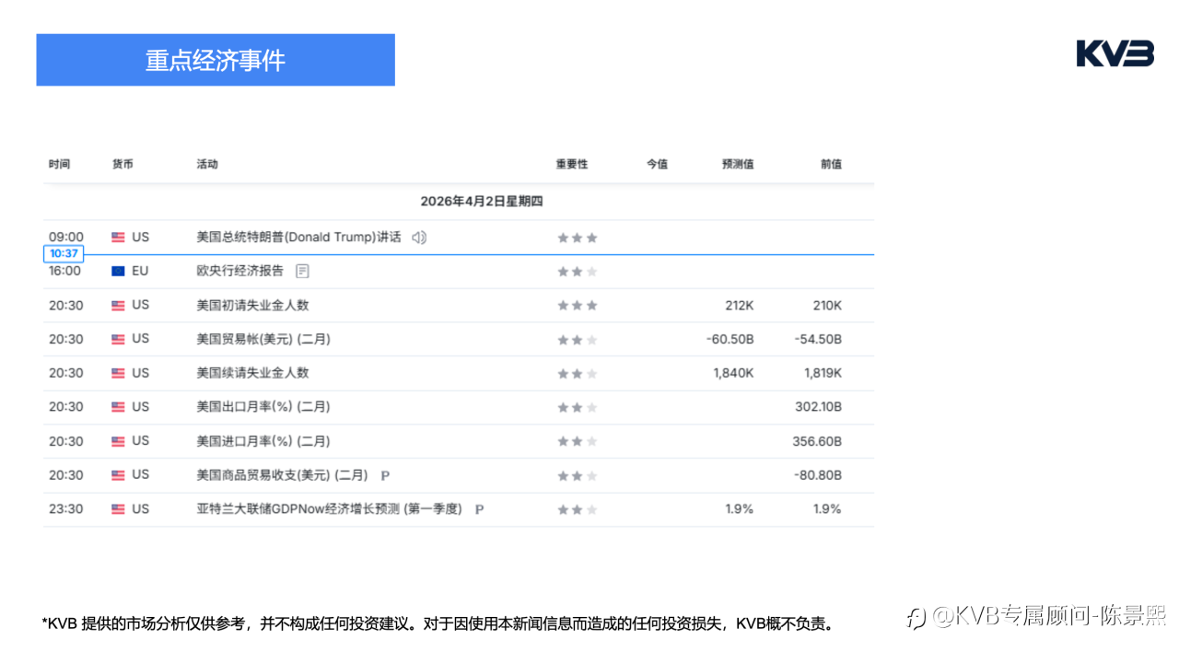This screenshot has height=652, width=1179.
Task: Open the 美国总统特朗普(Donald Trump)讲话 event
Action: point(298,238)
